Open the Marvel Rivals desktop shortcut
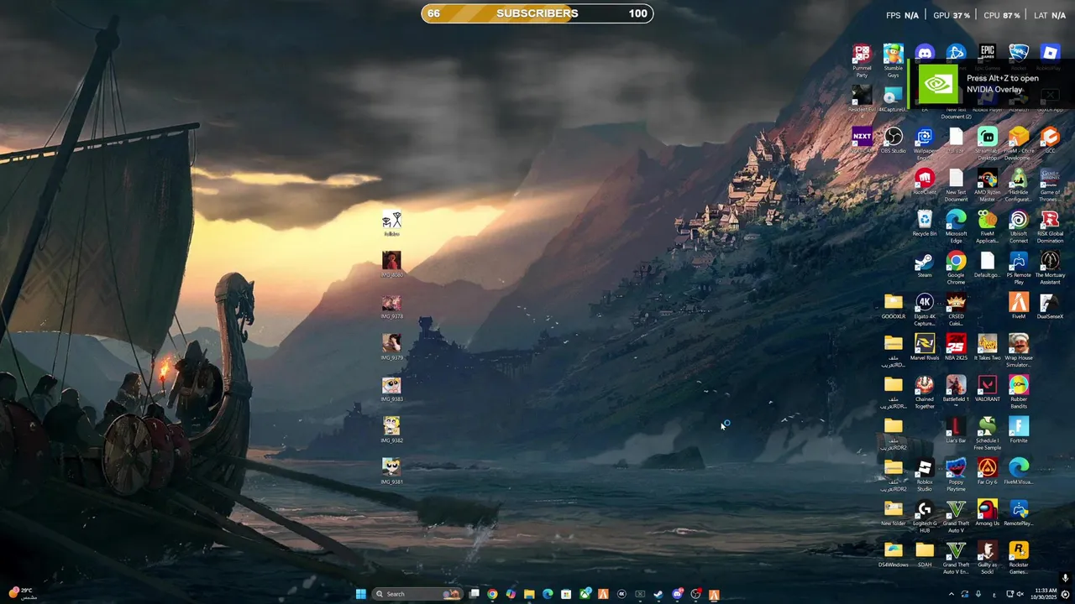 [x=925, y=346]
